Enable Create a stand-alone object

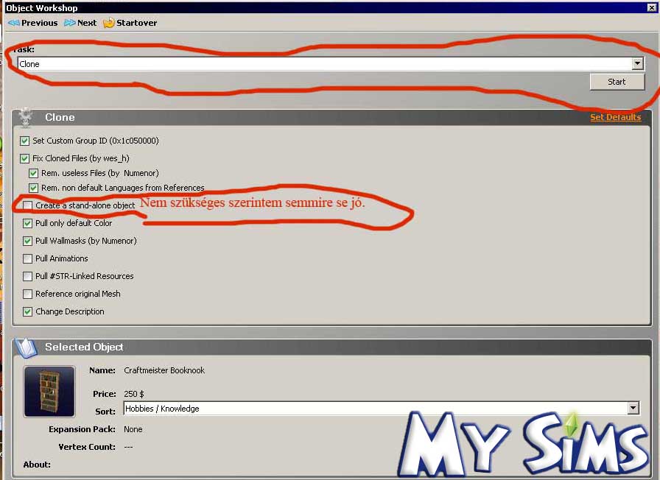pos(28,205)
